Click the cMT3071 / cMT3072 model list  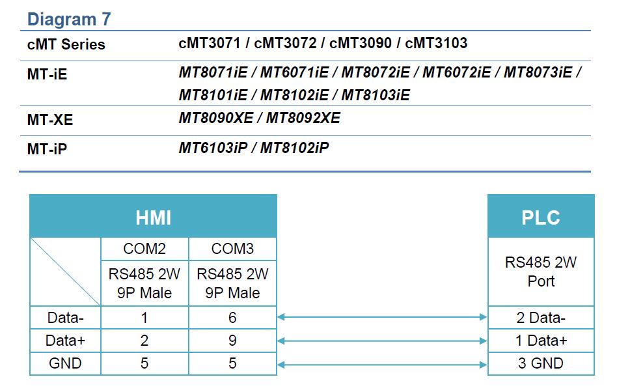pyautogui.click(x=323, y=44)
